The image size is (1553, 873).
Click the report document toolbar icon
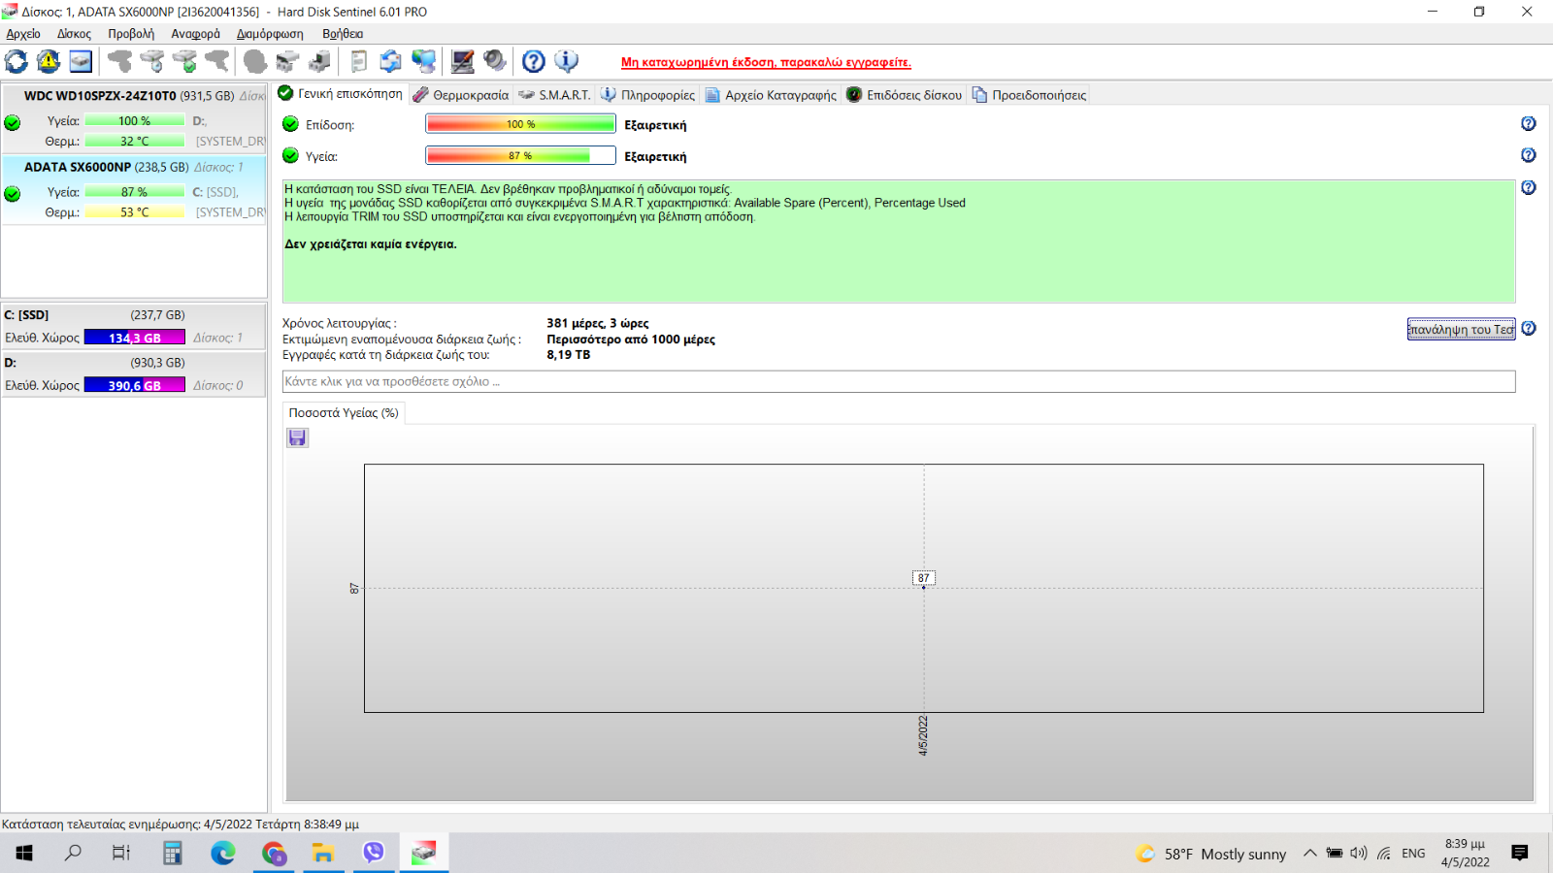[358, 62]
